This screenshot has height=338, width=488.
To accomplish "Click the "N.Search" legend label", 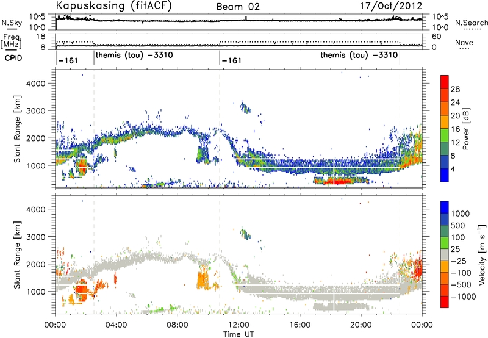I will click(x=471, y=23).
